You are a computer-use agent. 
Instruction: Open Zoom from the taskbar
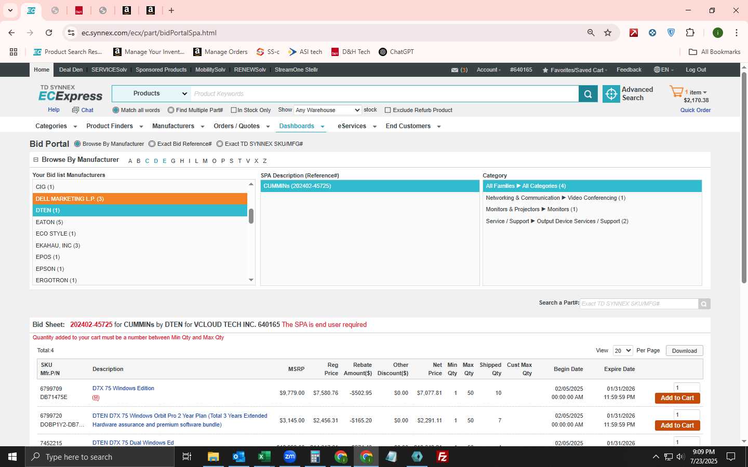pos(289,457)
